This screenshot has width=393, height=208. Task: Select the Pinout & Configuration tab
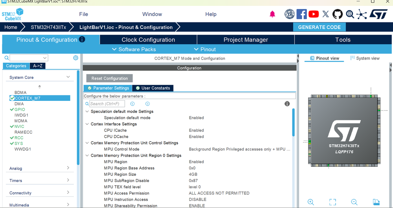click(x=51, y=40)
